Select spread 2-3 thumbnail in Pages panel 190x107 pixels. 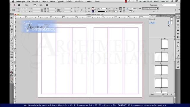(x=161, y=57)
